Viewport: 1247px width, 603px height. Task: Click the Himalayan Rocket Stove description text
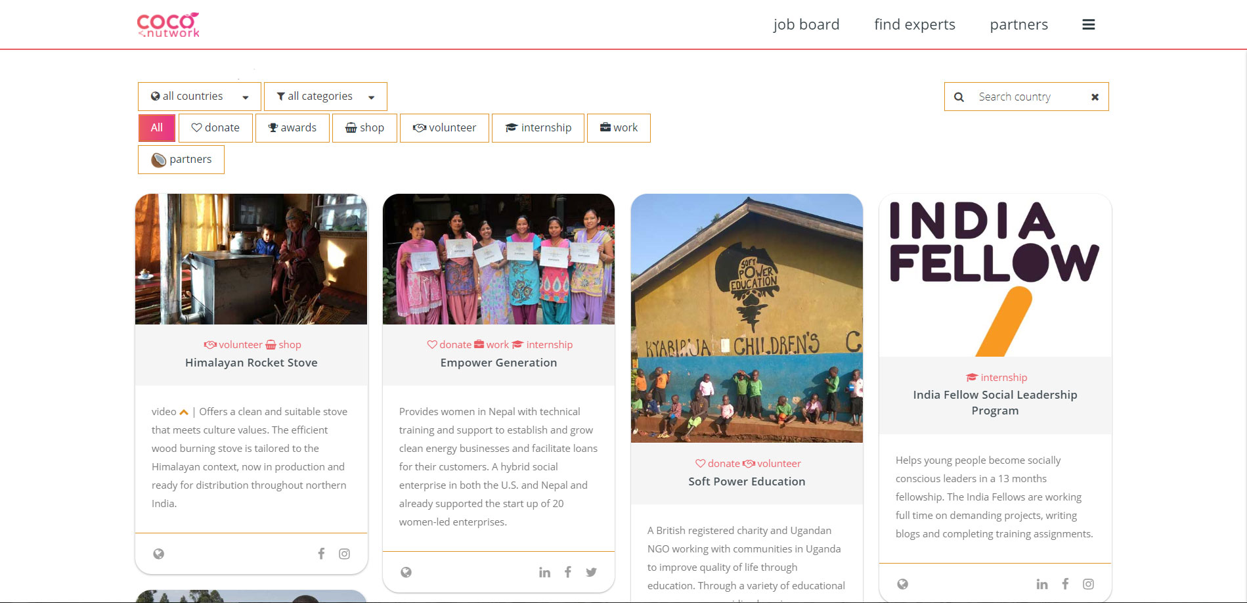tap(250, 458)
